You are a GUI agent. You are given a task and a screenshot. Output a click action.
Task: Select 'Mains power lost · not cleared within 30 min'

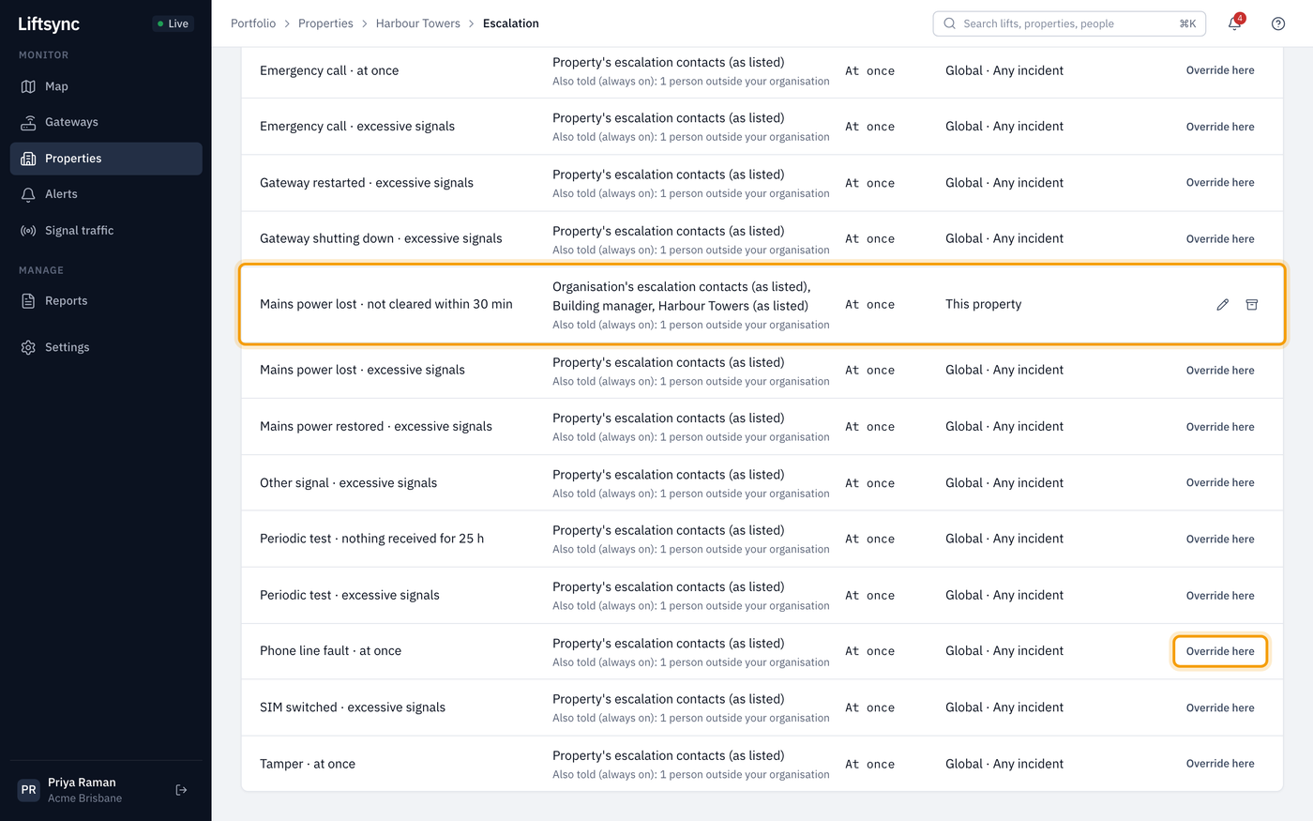[x=386, y=304]
